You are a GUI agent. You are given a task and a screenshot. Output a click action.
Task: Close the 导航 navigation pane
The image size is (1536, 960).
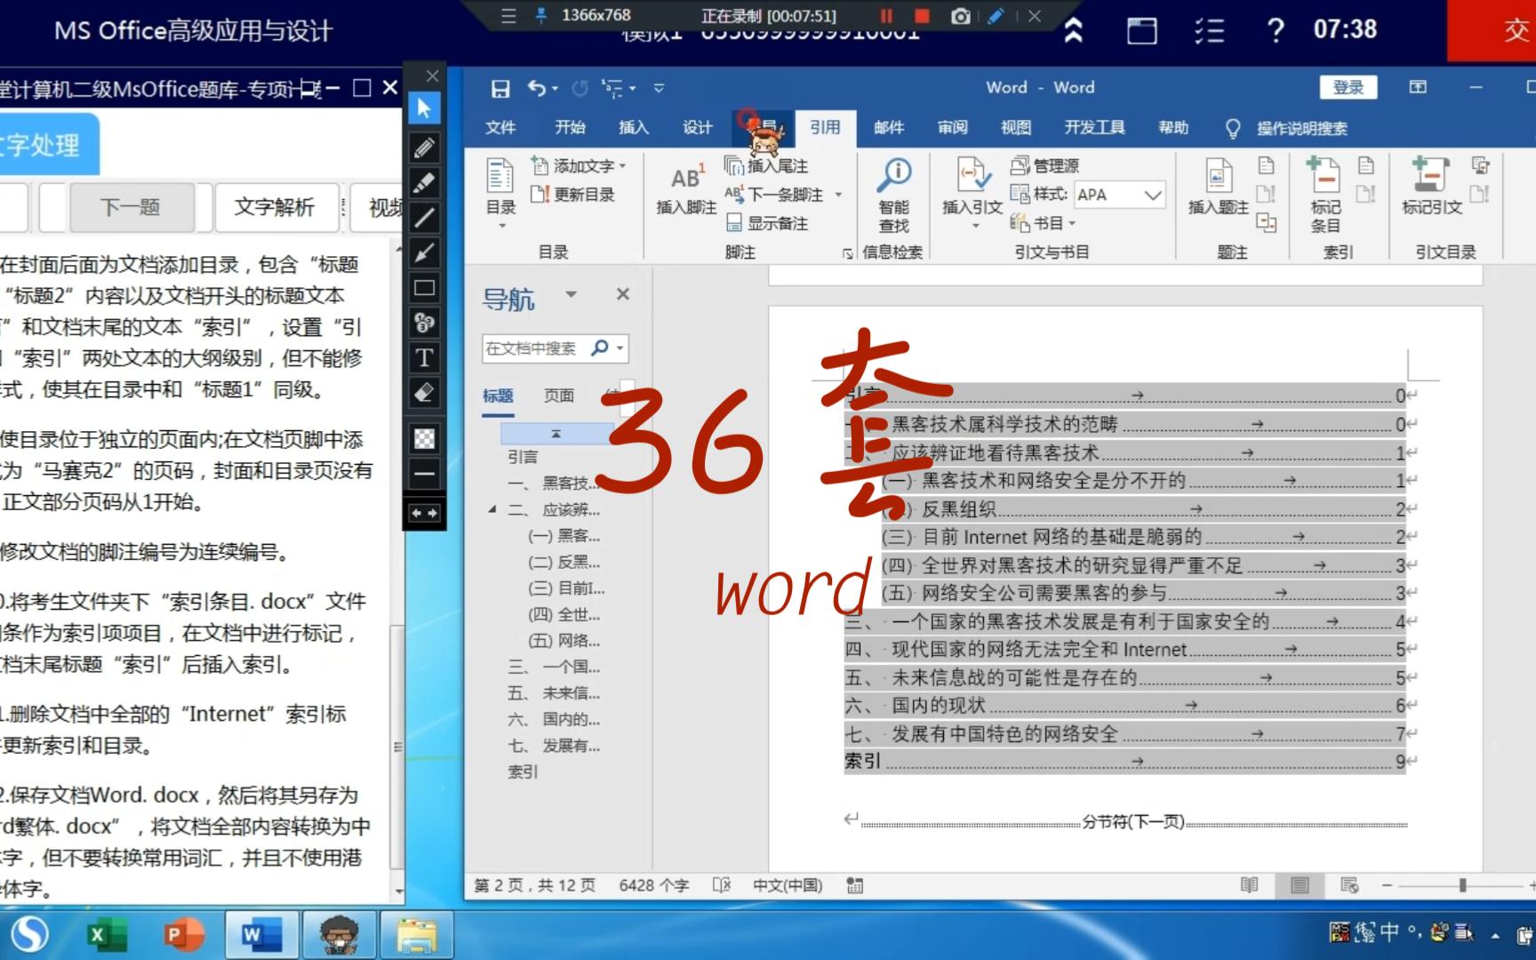pyautogui.click(x=623, y=294)
